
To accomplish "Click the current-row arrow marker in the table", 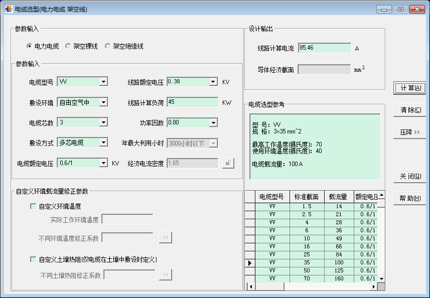I will pos(250,263).
